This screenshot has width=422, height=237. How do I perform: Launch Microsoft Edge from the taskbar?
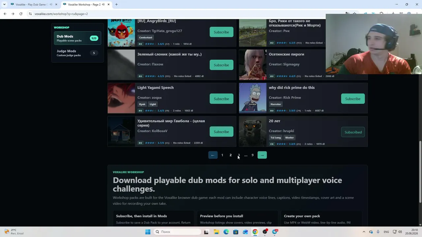coord(226,232)
